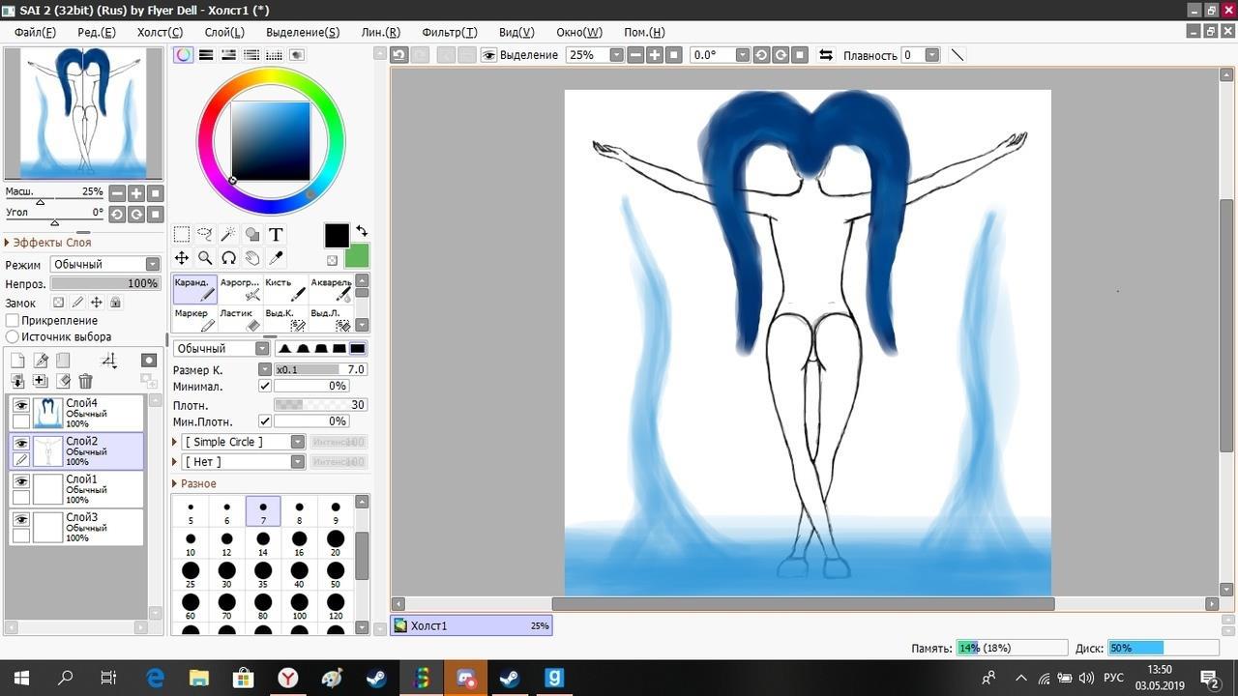The height and width of the screenshot is (696, 1238).
Task: Choose the Ластик eraser brush
Action: pyautogui.click(x=243, y=319)
